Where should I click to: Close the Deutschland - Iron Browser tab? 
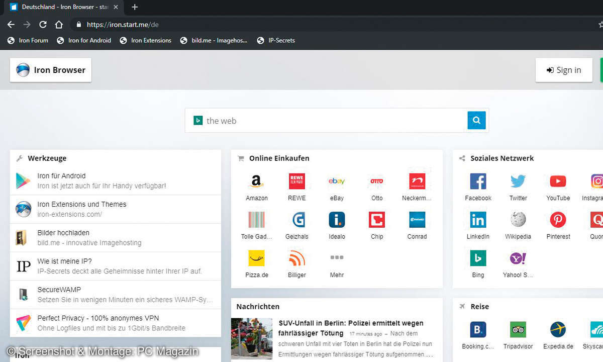(117, 7)
